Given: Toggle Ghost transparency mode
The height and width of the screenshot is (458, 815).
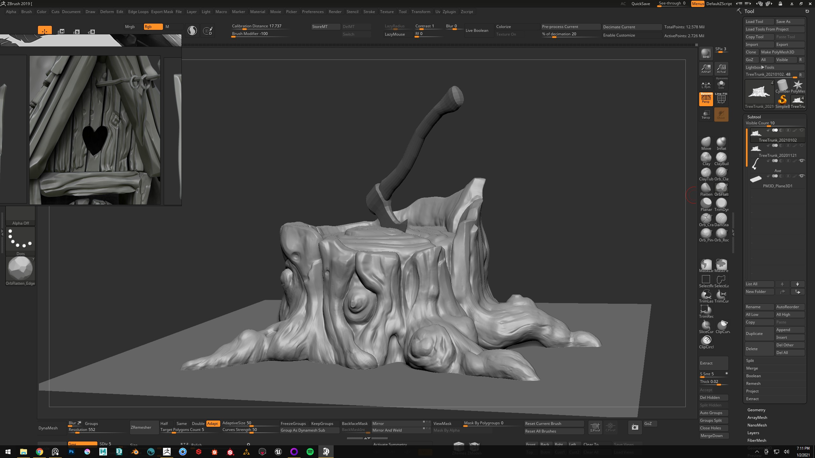Looking at the screenshot, I should [721, 114].
